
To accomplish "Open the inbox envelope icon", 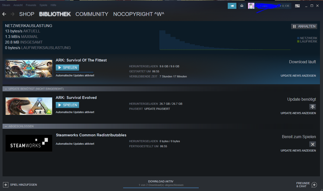I will pyautogui.click(x=242, y=6).
